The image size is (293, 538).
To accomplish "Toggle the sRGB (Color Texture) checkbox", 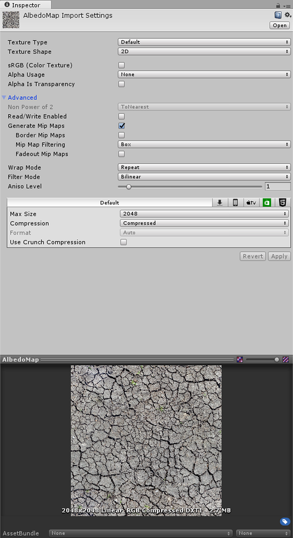I will coord(121,65).
